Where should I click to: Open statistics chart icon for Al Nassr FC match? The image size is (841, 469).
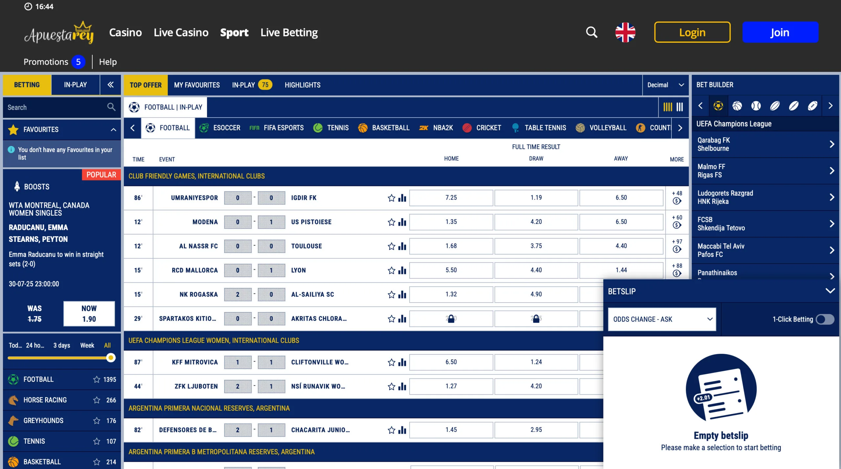pyautogui.click(x=402, y=246)
